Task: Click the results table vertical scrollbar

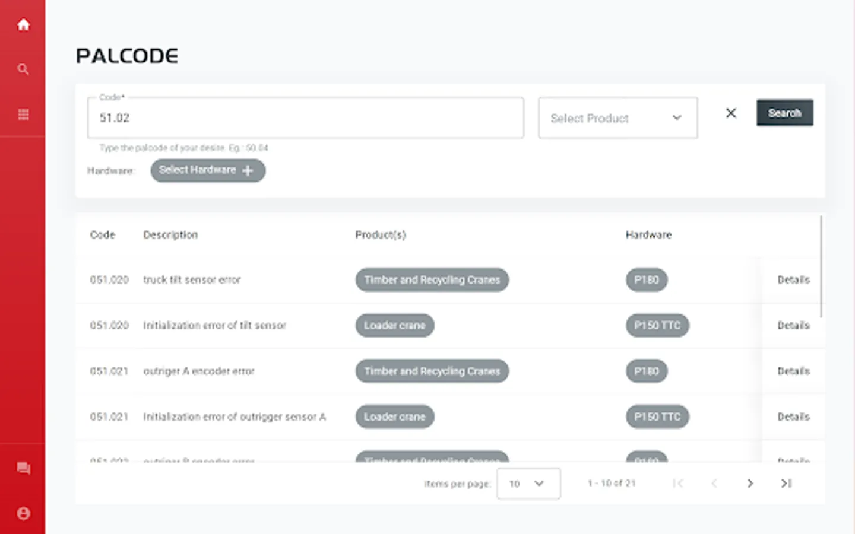Action: click(x=821, y=267)
